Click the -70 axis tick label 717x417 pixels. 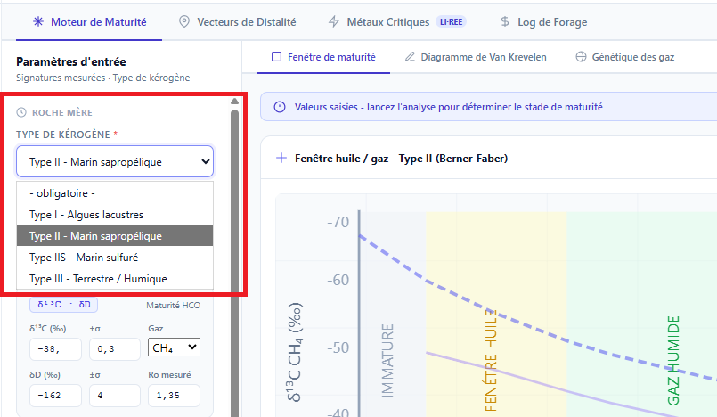[x=338, y=222]
